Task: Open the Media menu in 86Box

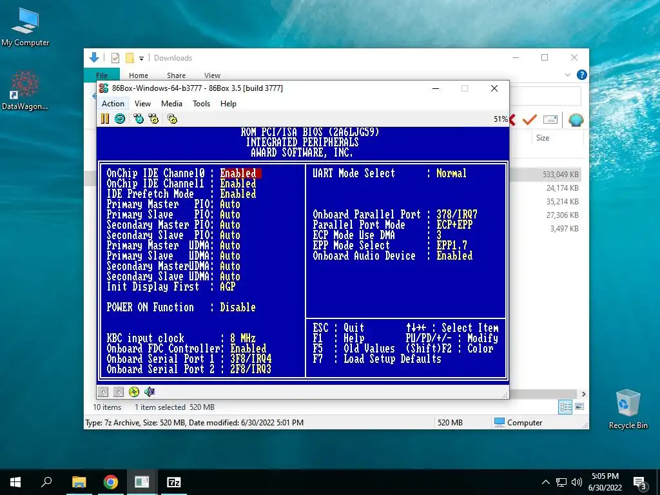Action: tap(171, 104)
